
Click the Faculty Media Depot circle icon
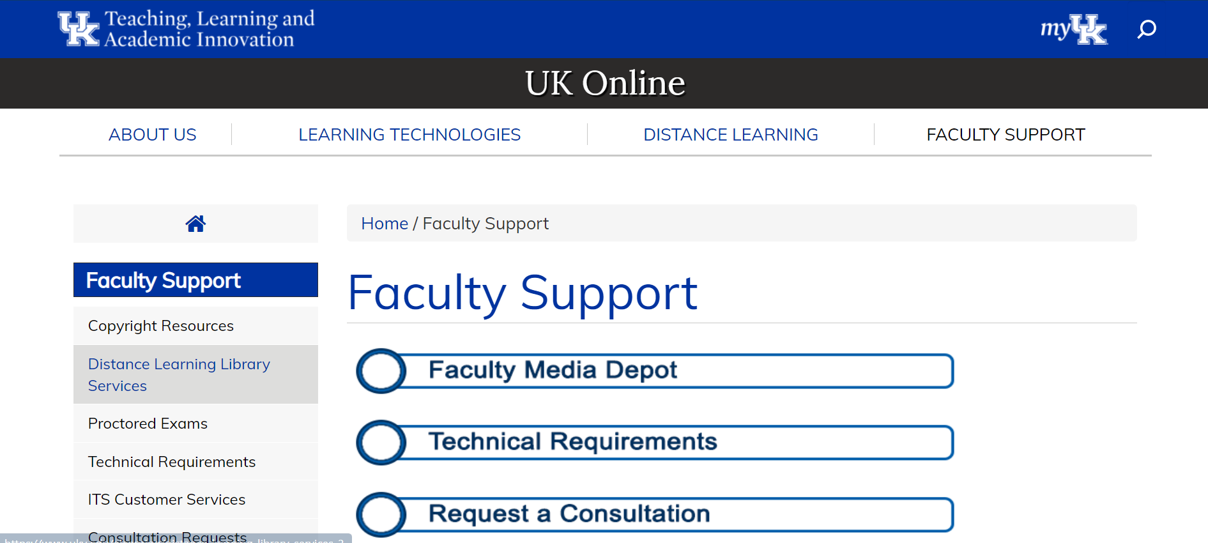point(381,371)
